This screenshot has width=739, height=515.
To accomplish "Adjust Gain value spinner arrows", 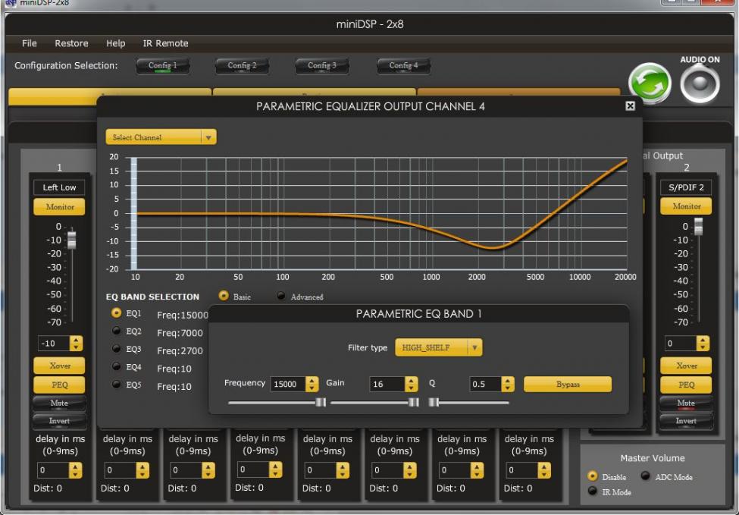I will click(x=411, y=385).
